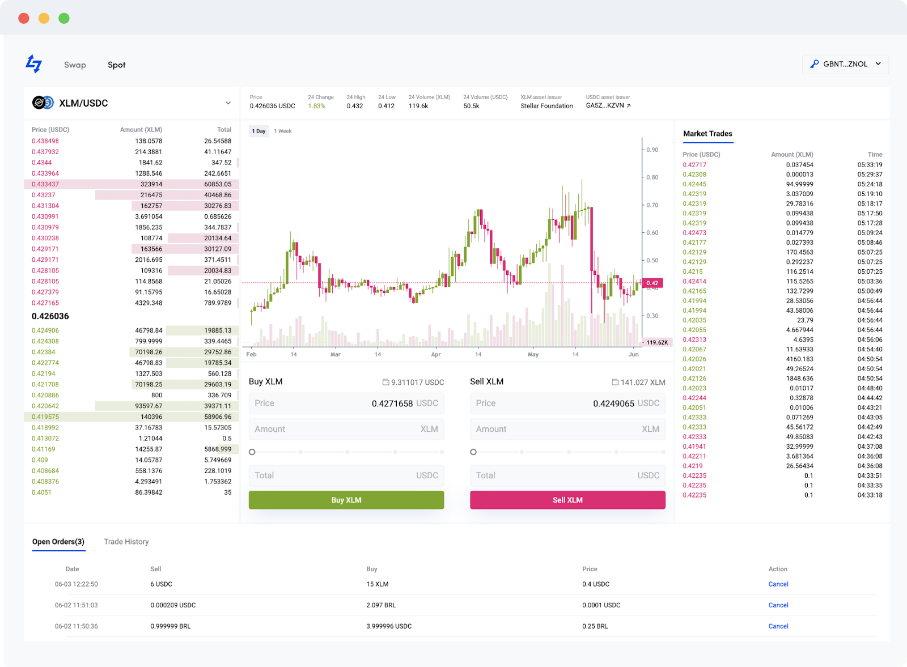Viewport: 907px width, 667px height.
Task: Select the 0.424906 bid price in order book
Action: pyautogui.click(x=45, y=330)
